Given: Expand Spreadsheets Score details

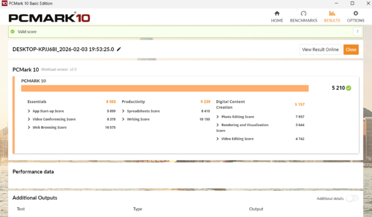Looking at the screenshot, I should (123, 111).
